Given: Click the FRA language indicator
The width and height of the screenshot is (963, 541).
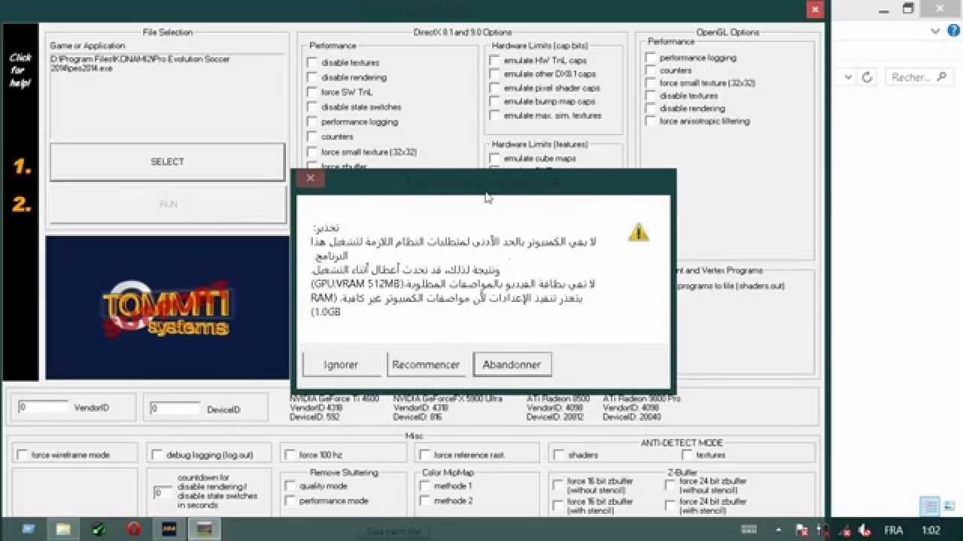Looking at the screenshot, I should coord(893,530).
